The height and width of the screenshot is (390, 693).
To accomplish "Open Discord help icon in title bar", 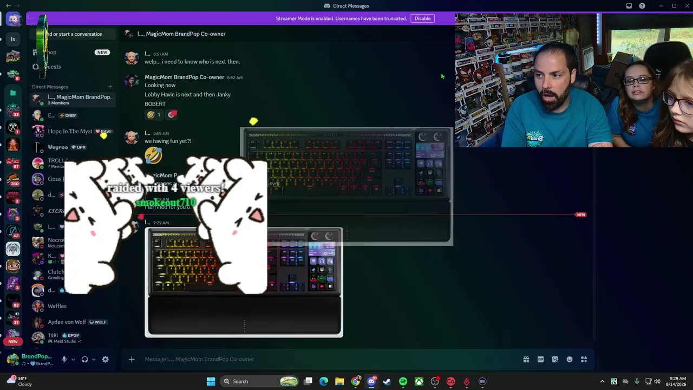I will tap(642, 6).
